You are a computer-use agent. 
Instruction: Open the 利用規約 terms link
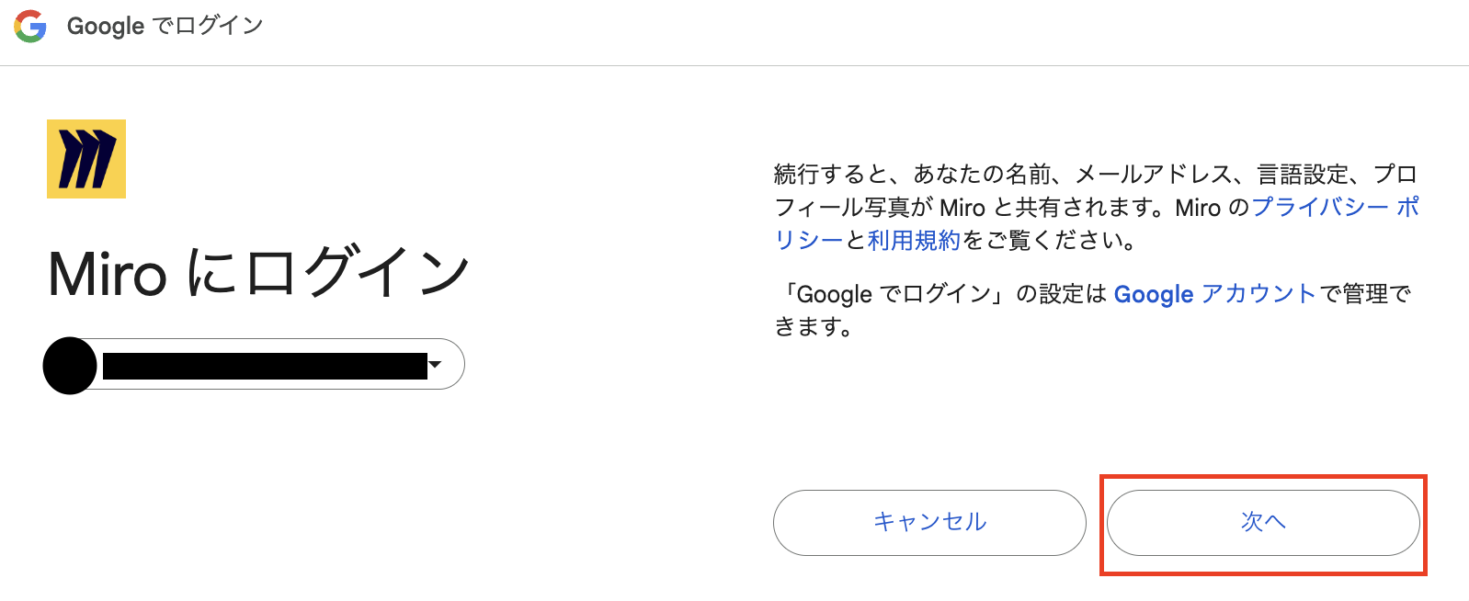click(914, 240)
